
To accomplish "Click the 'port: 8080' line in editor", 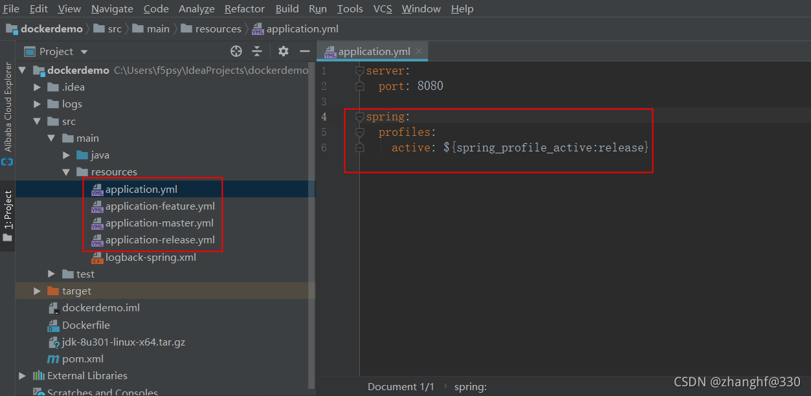I will pyautogui.click(x=410, y=86).
